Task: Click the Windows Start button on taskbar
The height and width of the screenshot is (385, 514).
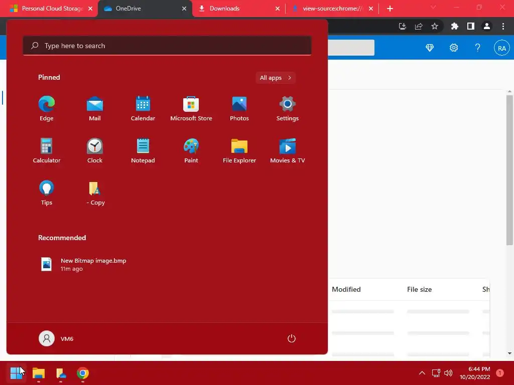Action: point(16,373)
